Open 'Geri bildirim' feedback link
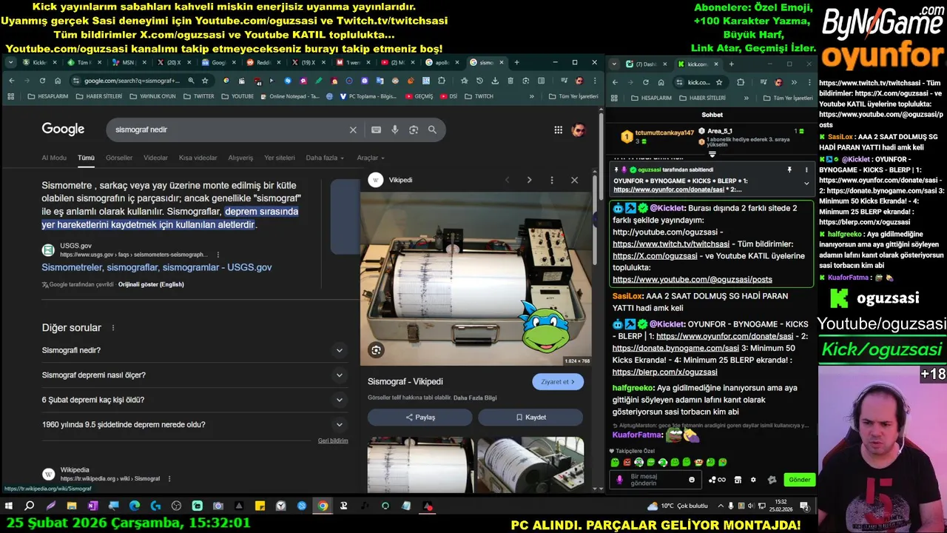The width and height of the screenshot is (947, 533). click(x=333, y=440)
